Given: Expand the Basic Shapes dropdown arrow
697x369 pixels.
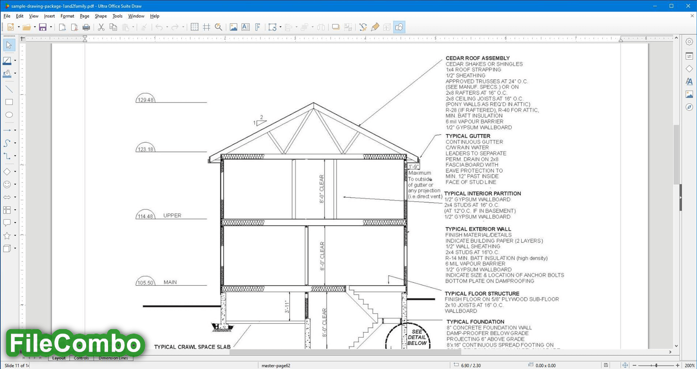Looking at the screenshot, I should [15, 171].
